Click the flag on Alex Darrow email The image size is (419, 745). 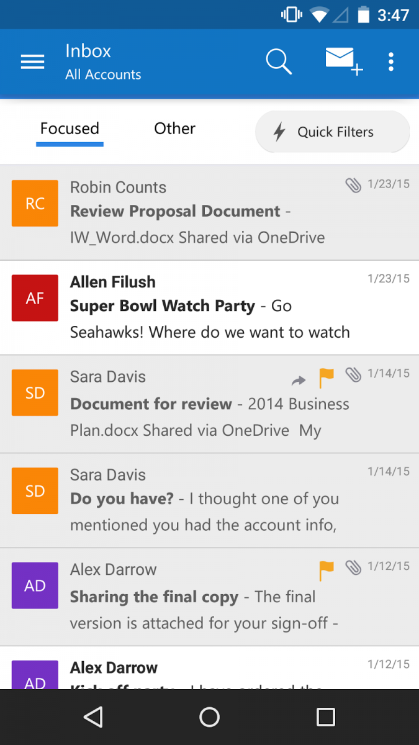coord(326,568)
